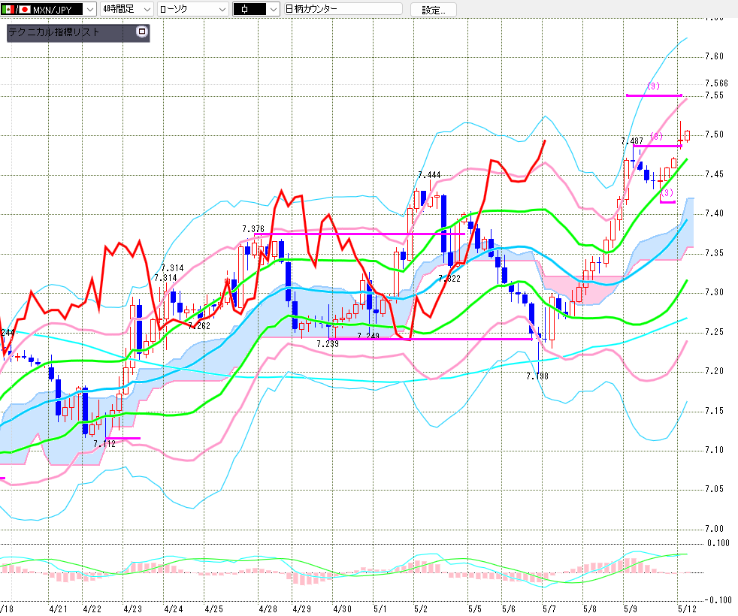Click the 7.376 price label
Screen dimensions: 738x616
click(x=253, y=228)
